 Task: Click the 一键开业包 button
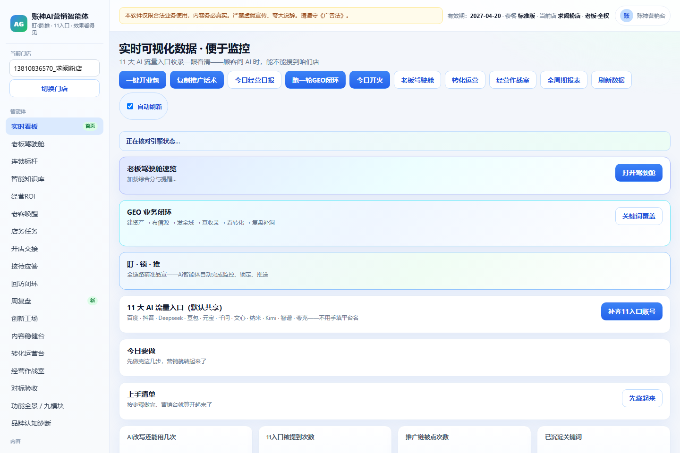(143, 80)
